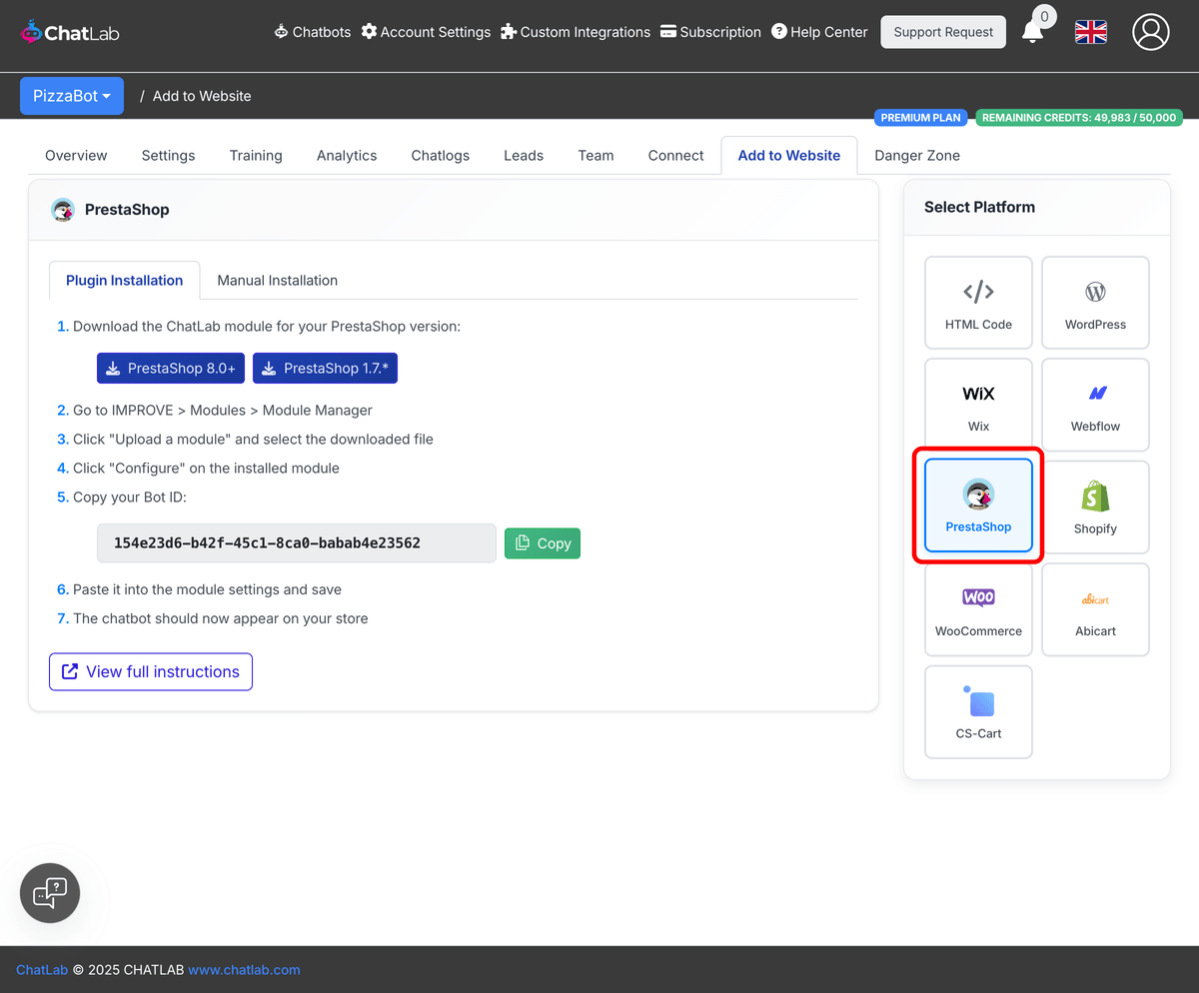The height and width of the screenshot is (993, 1199).
Task: Pick the Webflow platform icon
Action: click(1095, 405)
